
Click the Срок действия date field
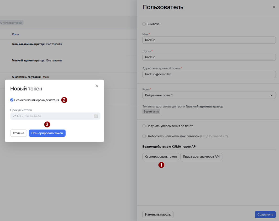[x=55, y=116]
